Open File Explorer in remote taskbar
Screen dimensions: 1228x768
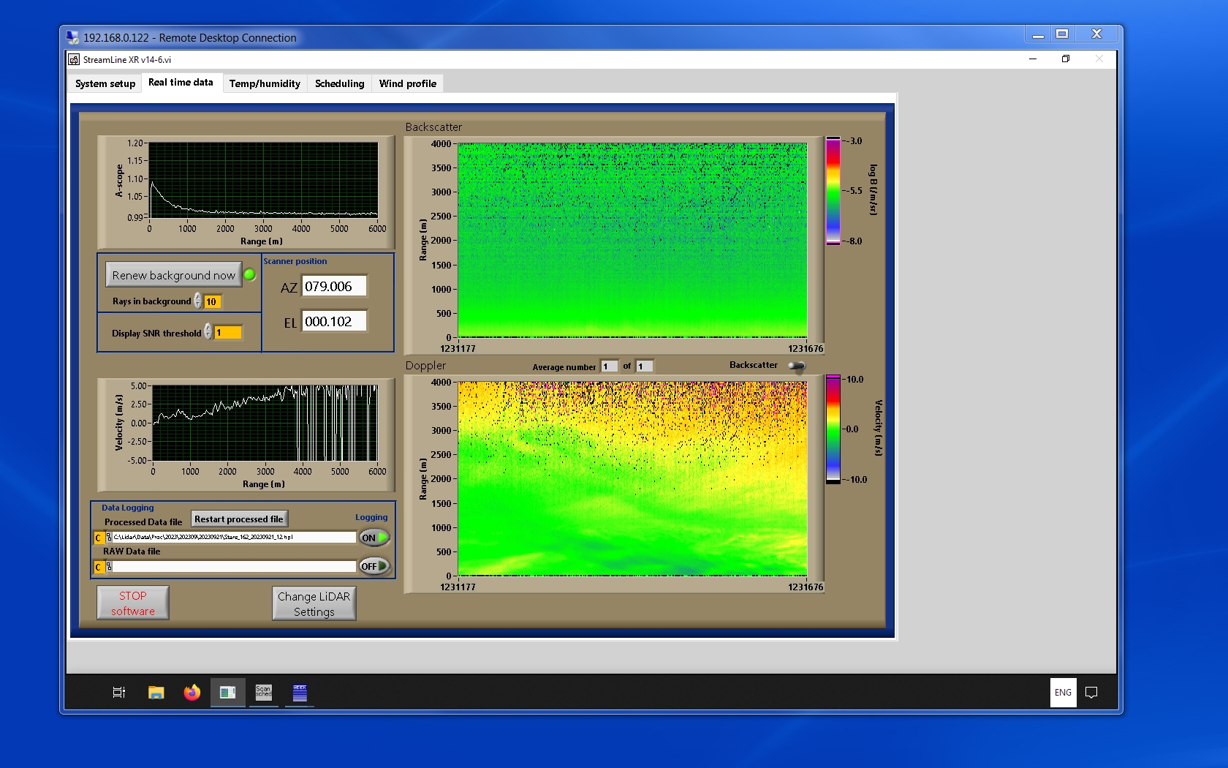[x=156, y=692]
